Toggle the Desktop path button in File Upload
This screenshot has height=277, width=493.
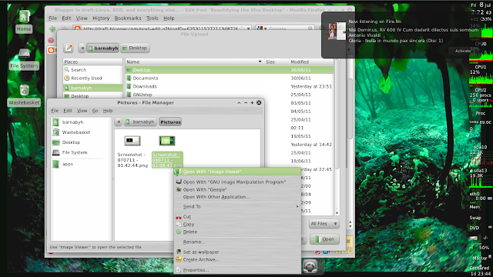coord(135,48)
